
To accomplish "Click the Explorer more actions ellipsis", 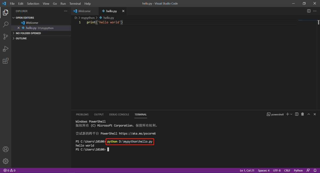I will (x=65, y=11).
